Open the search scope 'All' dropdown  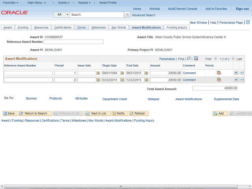[62, 15]
